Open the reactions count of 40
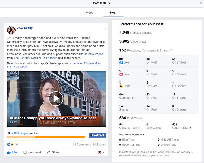Viewport: 204px width, 163px height. 16,144
